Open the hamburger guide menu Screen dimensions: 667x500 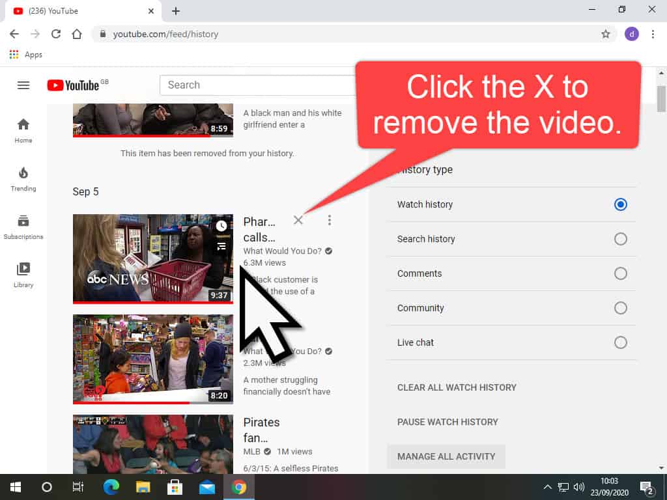pos(23,85)
